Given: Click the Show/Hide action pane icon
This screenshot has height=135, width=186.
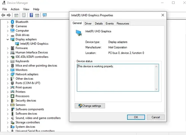Looking at the screenshot, I should tap(37, 15).
